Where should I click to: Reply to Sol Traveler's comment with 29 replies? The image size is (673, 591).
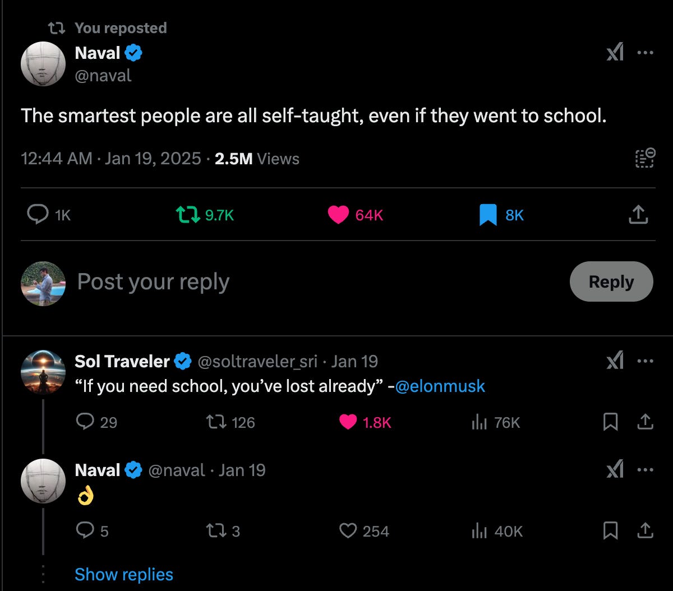pyautogui.click(x=84, y=422)
